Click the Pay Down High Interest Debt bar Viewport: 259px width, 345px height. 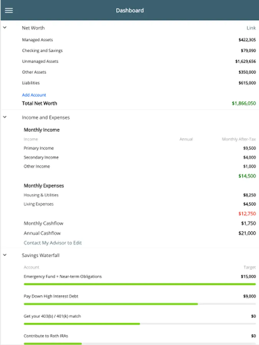coord(140,304)
